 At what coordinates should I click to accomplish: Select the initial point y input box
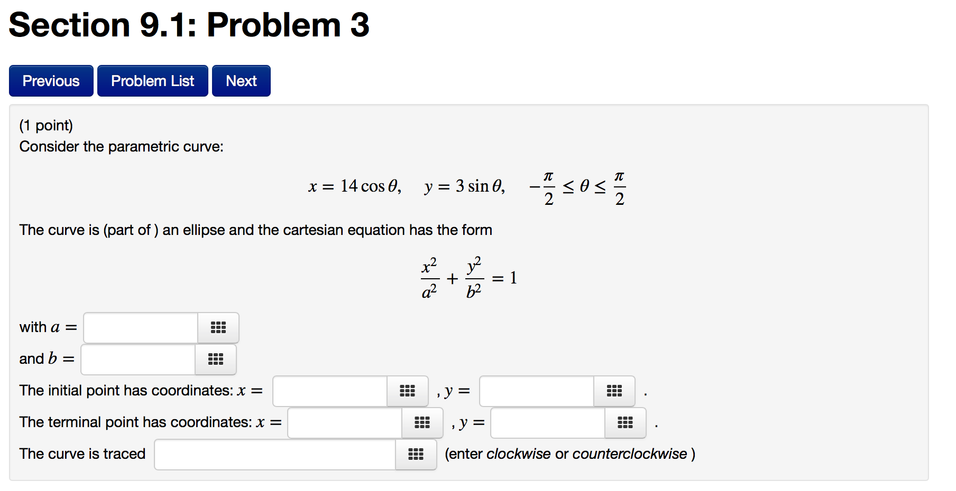pyautogui.click(x=537, y=391)
